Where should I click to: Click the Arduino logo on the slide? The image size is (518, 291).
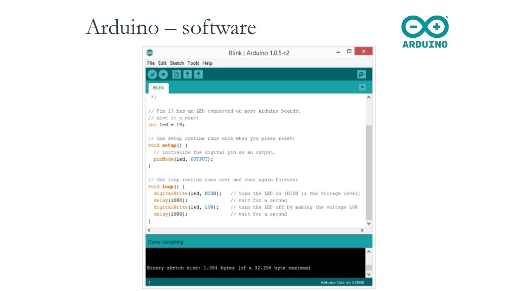425,32
